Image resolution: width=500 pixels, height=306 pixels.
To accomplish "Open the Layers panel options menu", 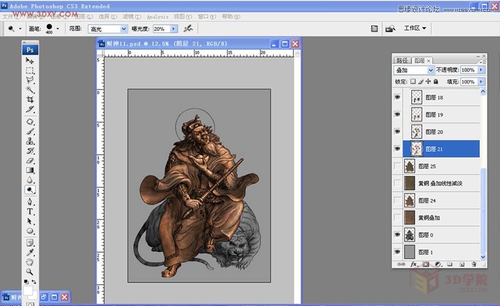I will (484, 62).
